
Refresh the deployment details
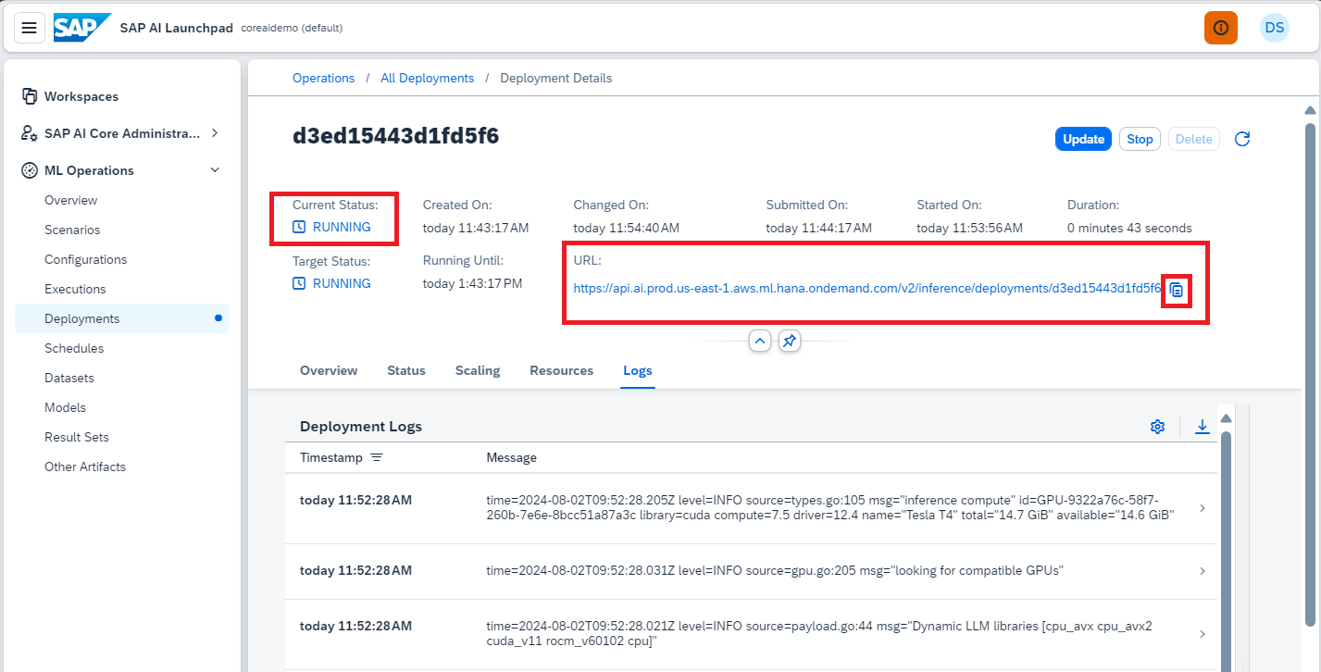click(1243, 139)
